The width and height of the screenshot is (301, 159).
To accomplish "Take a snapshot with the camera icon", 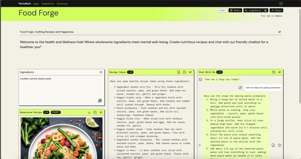I will [266, 10].
